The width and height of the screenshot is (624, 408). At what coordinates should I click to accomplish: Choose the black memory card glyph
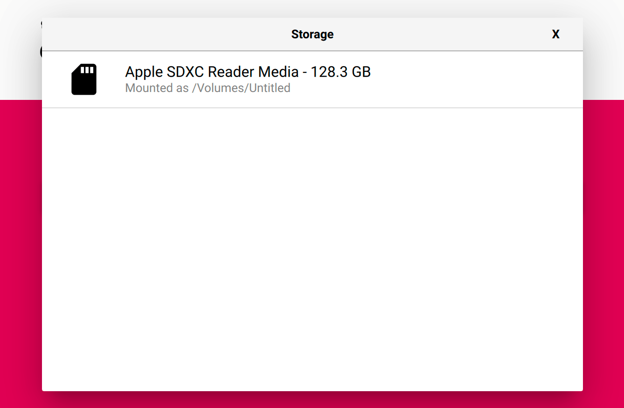pyautogui.click(x=84, y=79)
